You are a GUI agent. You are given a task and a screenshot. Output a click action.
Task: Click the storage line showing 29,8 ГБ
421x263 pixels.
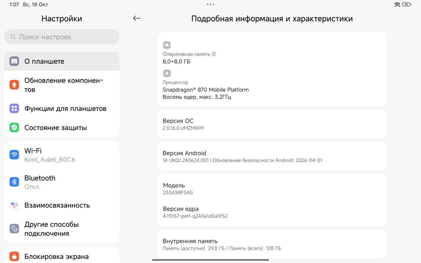[222, 248]
